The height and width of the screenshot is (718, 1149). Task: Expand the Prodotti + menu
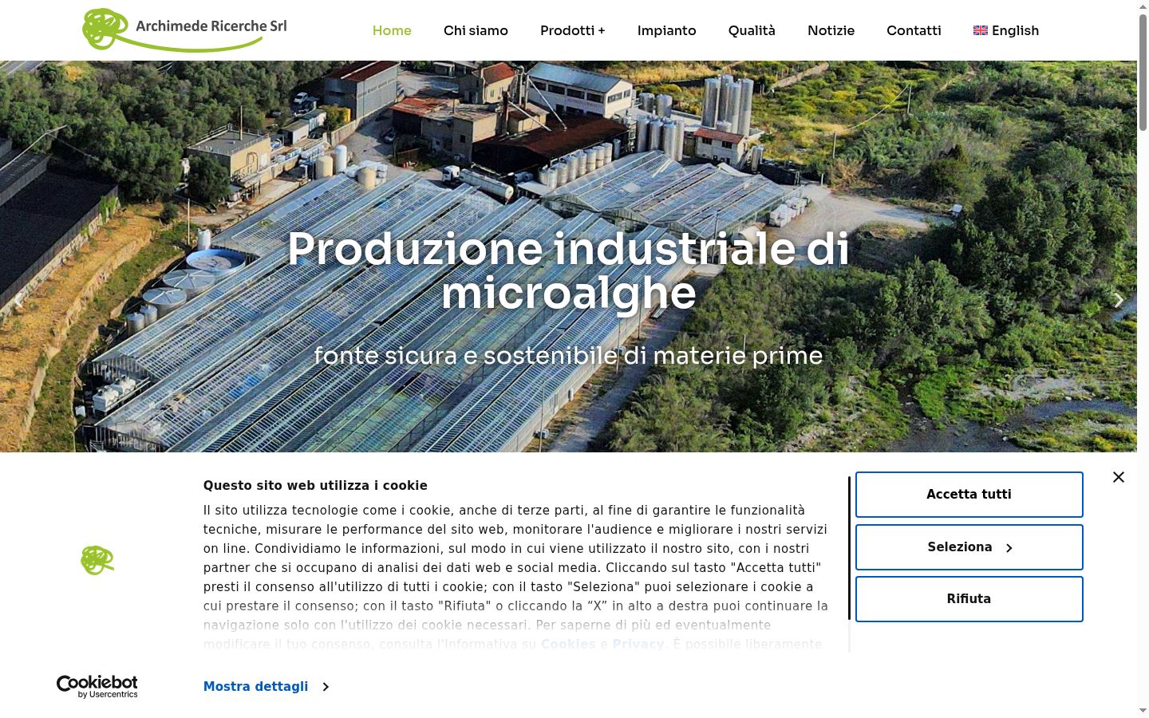tap(572, 30)
